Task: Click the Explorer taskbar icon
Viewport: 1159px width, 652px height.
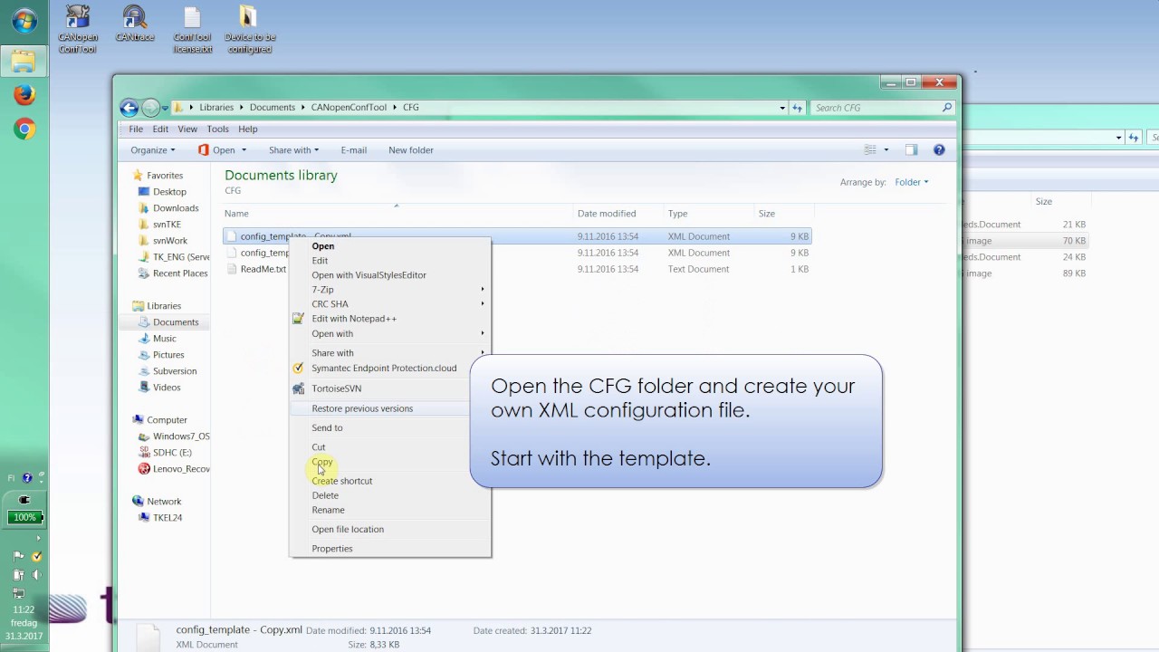Action: [24, 61]
